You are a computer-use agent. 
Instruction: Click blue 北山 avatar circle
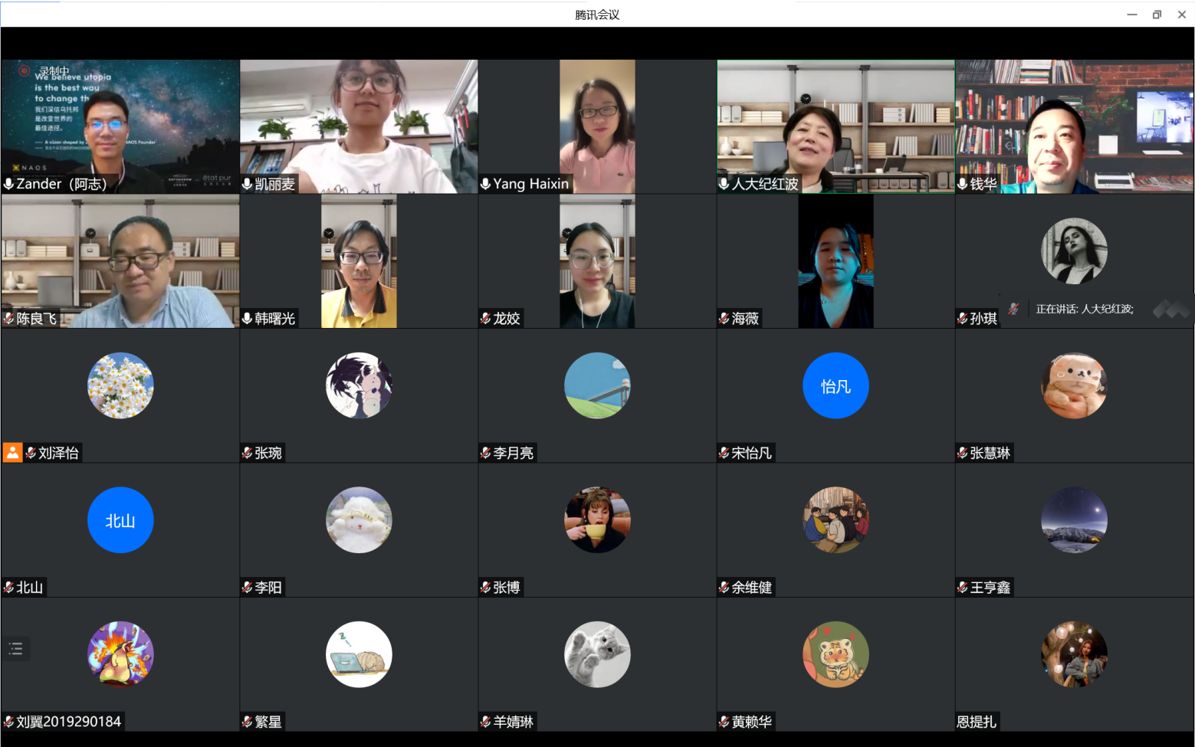pos(120,520)
